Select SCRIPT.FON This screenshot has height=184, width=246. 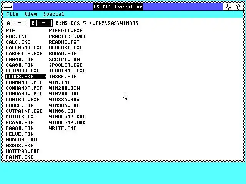click(64, 59)
